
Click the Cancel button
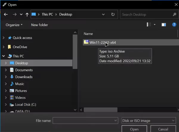[163, 129]
